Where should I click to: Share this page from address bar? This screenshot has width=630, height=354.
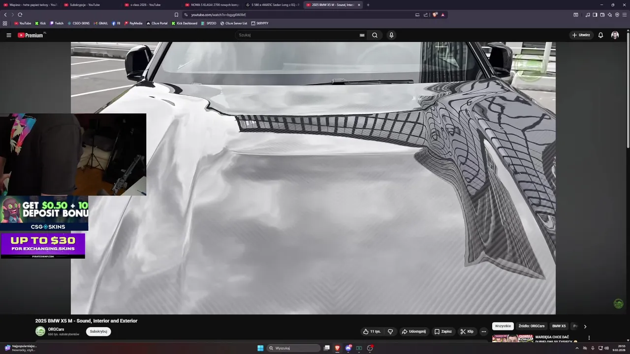(426, 15)
